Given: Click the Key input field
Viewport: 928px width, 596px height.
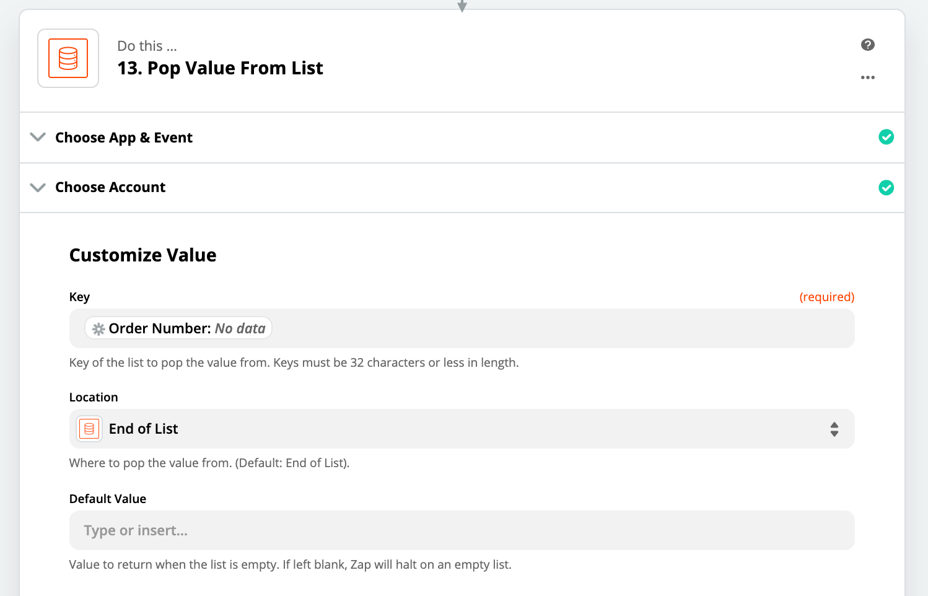Looking at the screenshot, I should tap(462, 328).
